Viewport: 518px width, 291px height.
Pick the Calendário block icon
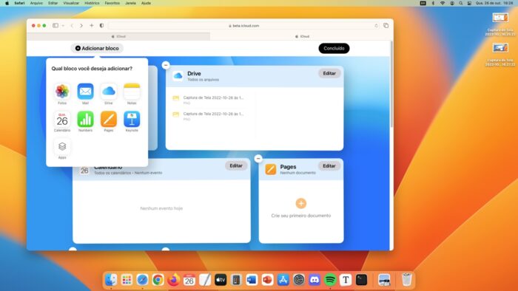(x=62, y=119)
